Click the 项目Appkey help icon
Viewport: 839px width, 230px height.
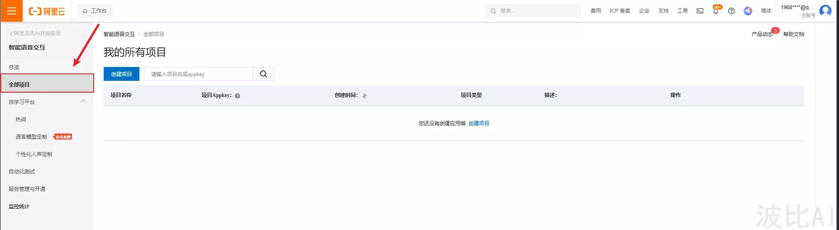[x=237, y=96]
